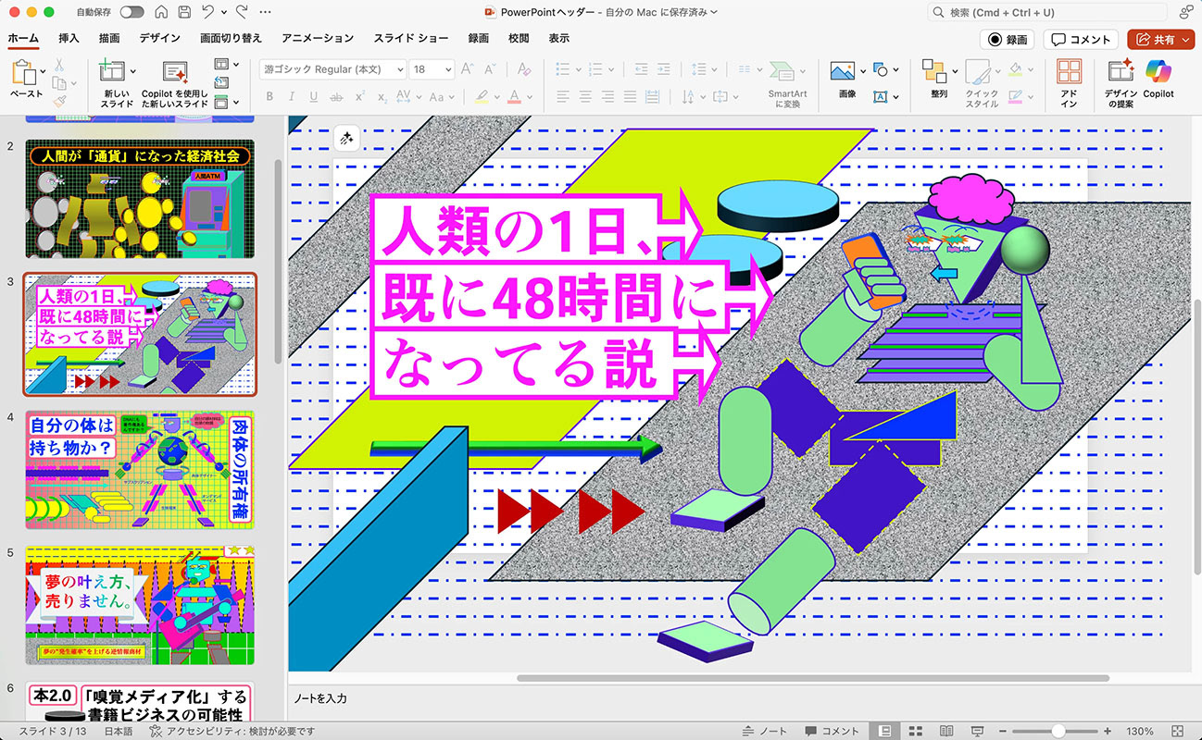
Task: Click the Designer wand icon on slide
Action: [x=347, y=138]
